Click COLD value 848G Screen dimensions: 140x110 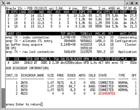click(92, 86)
